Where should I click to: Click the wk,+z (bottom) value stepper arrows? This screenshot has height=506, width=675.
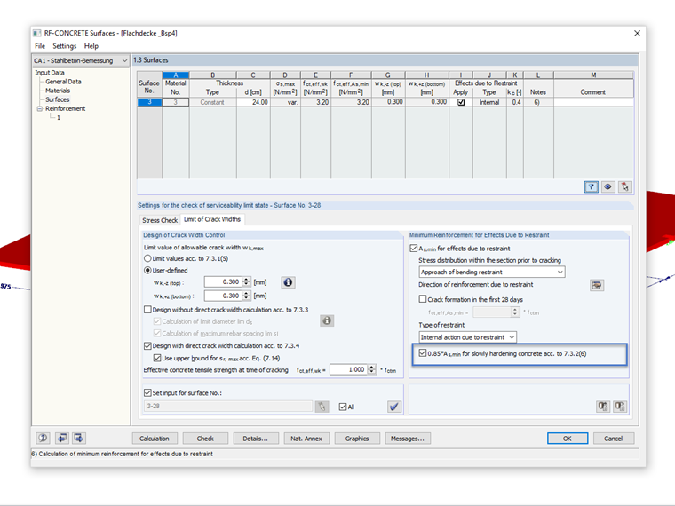coord(246,296)
